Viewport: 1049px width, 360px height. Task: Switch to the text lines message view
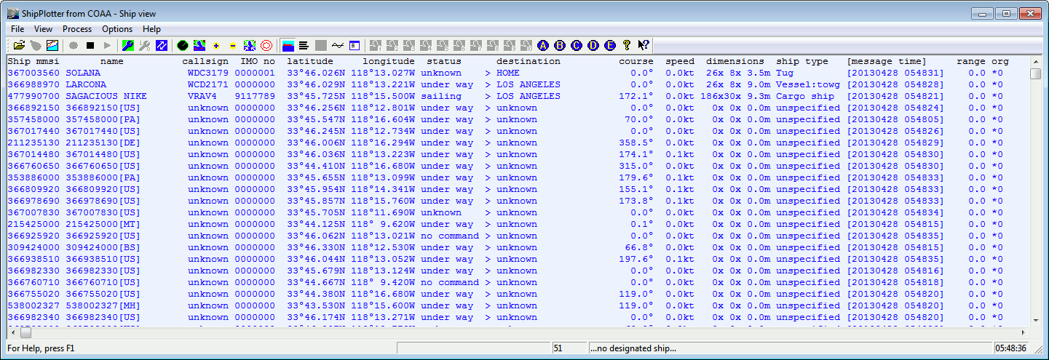304,45
